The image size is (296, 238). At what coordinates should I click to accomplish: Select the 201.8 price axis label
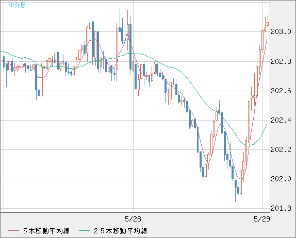pos(281,209)
